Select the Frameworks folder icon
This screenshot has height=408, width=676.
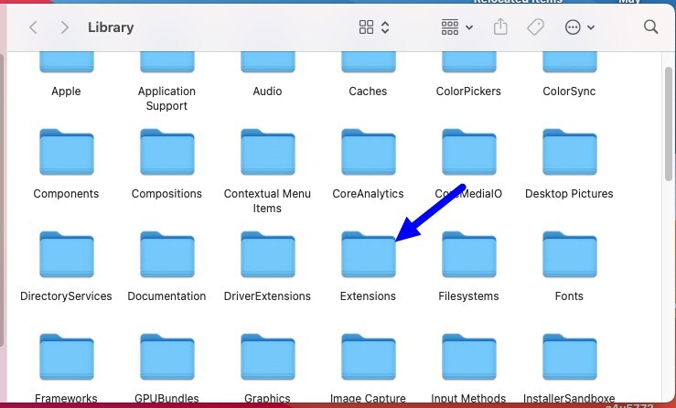(67, 357)
